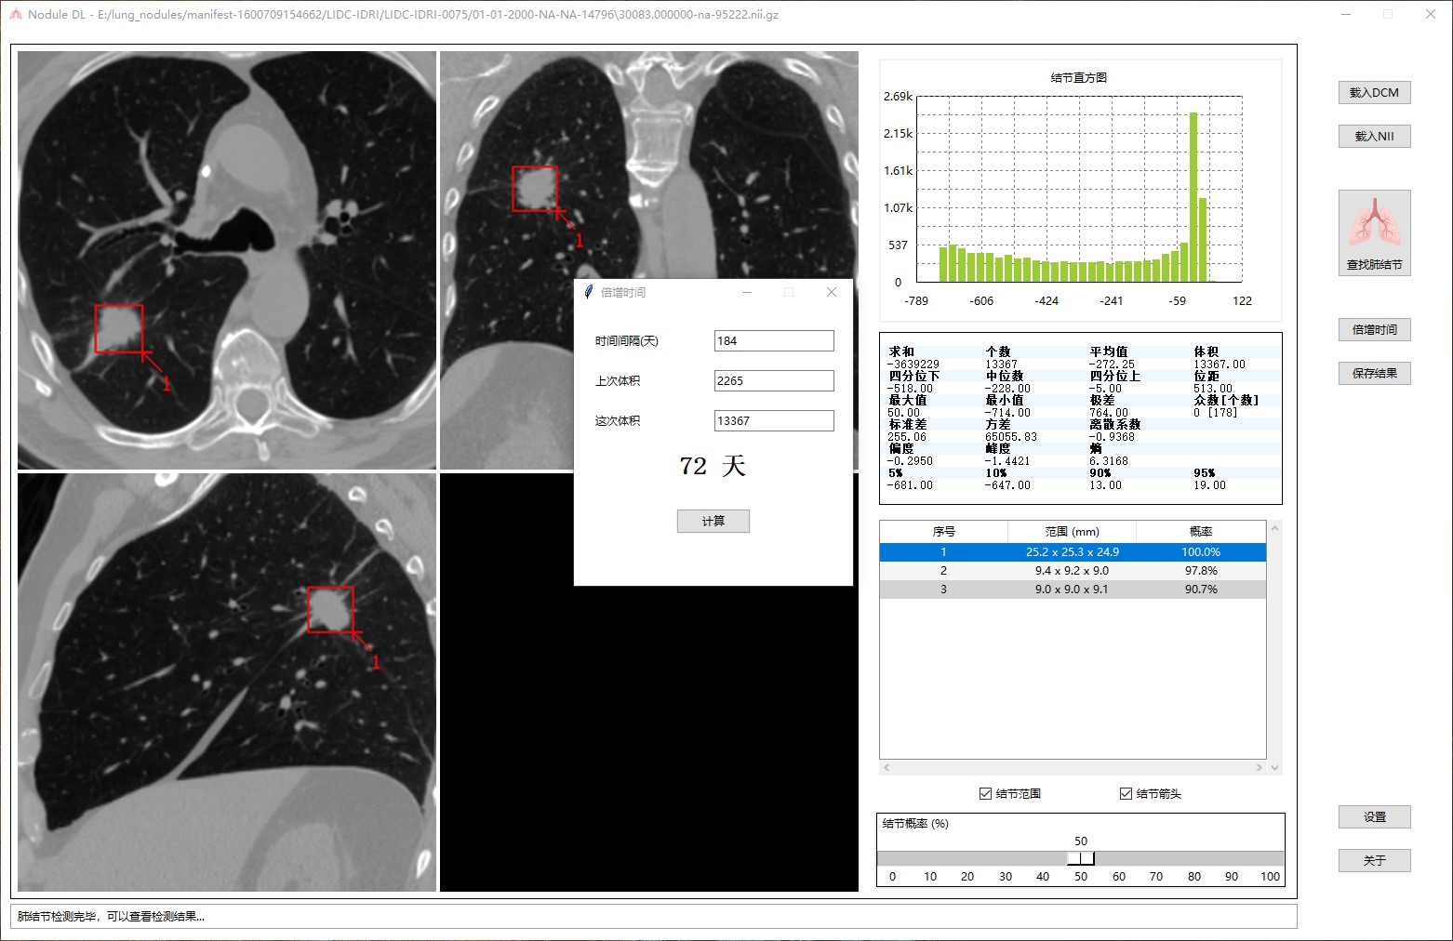The height and width of the screenshot is (941, 1453).
Task: Click the 上次体积 input field
Action: coord(774,381)
